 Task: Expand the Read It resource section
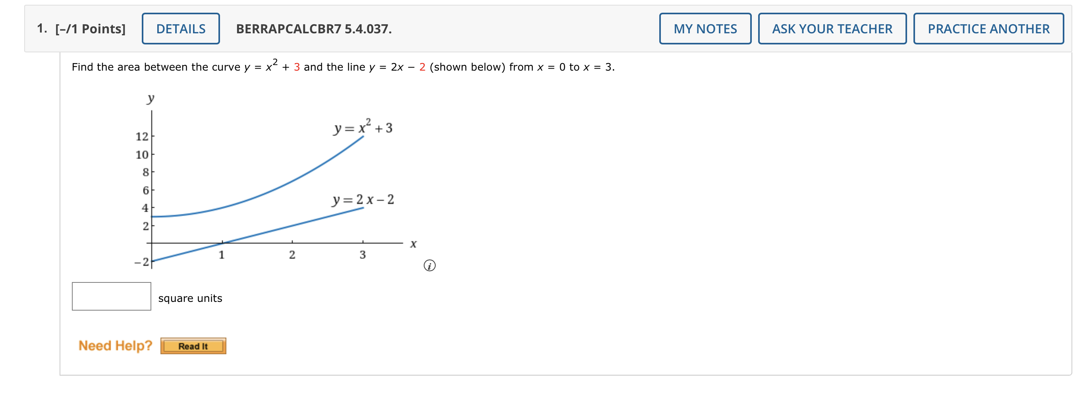[x=193, y=347]
